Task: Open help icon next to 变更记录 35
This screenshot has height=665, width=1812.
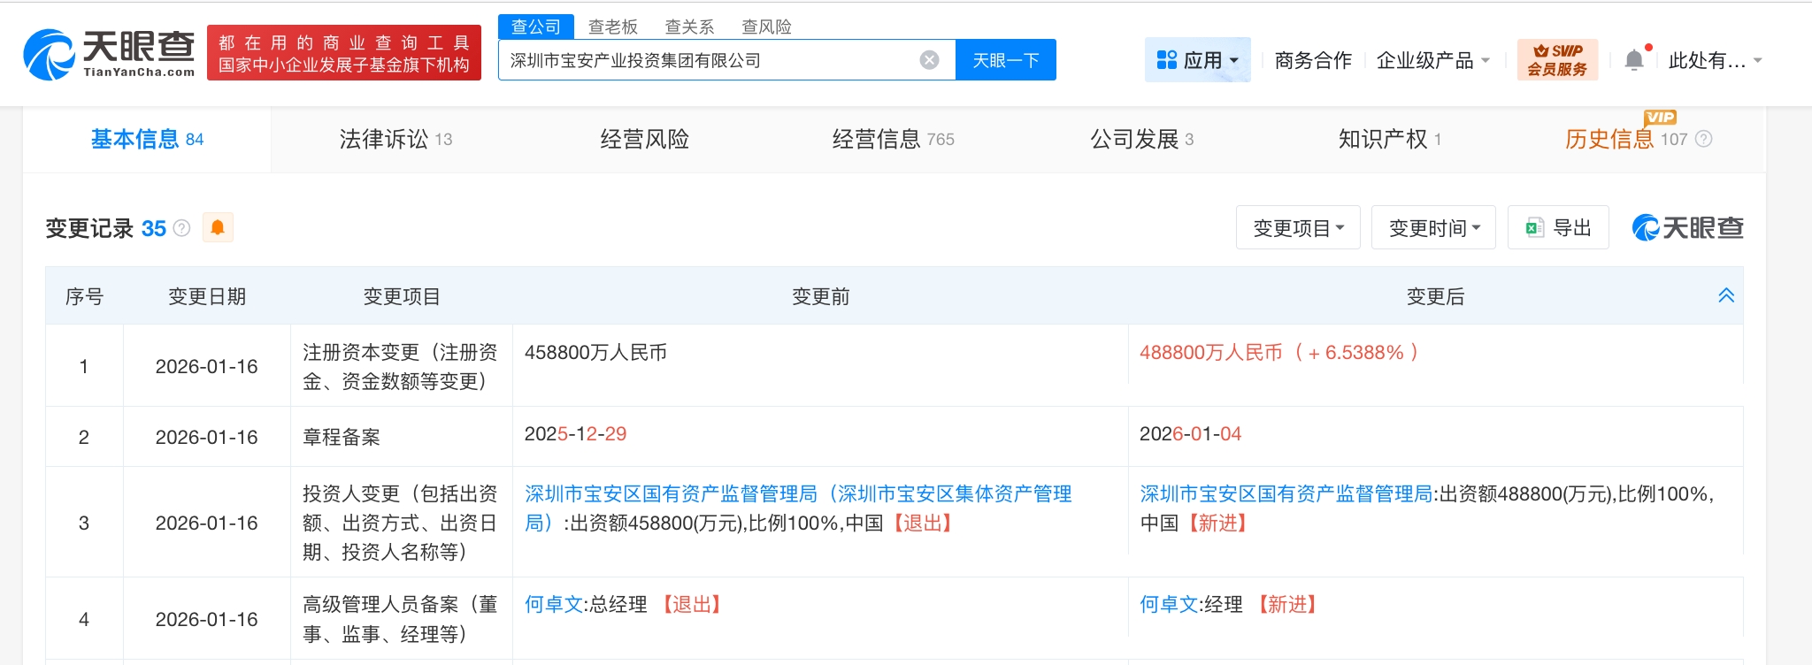Action: [x=182, y=228]
